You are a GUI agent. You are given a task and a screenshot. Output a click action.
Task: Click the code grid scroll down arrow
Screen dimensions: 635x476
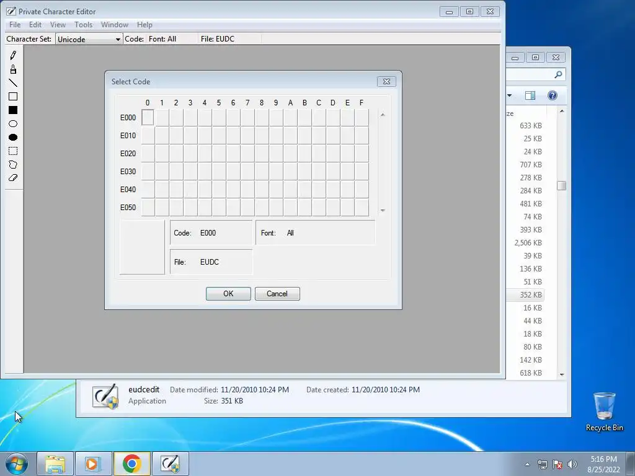click(x=383, y=211)
